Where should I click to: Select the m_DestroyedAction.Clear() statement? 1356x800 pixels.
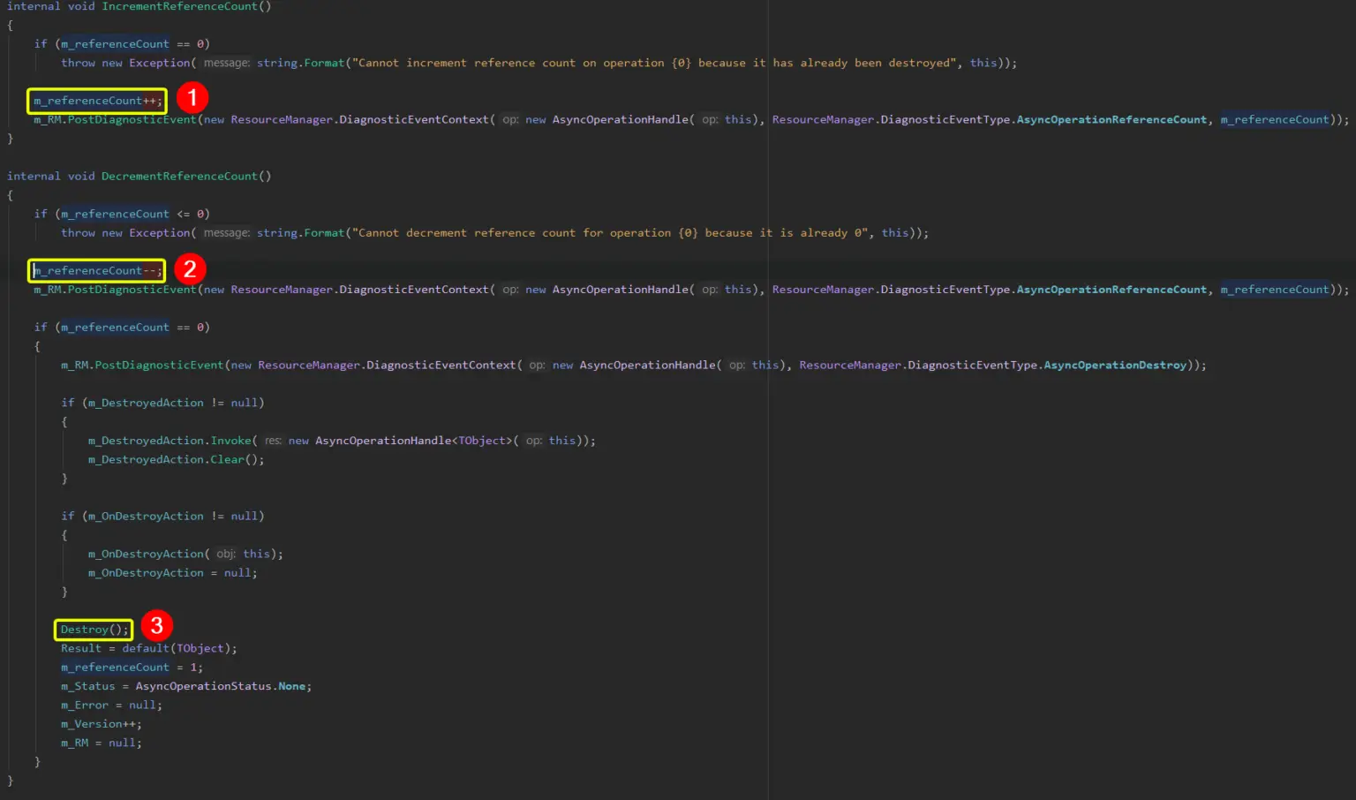[176, 459]
